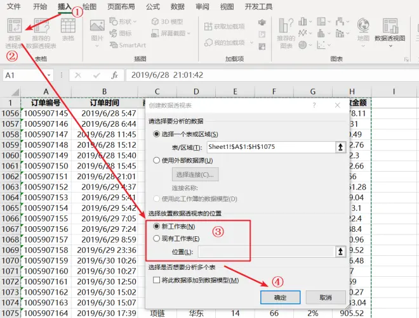Select row header 1070

click(x=10, y=261)
